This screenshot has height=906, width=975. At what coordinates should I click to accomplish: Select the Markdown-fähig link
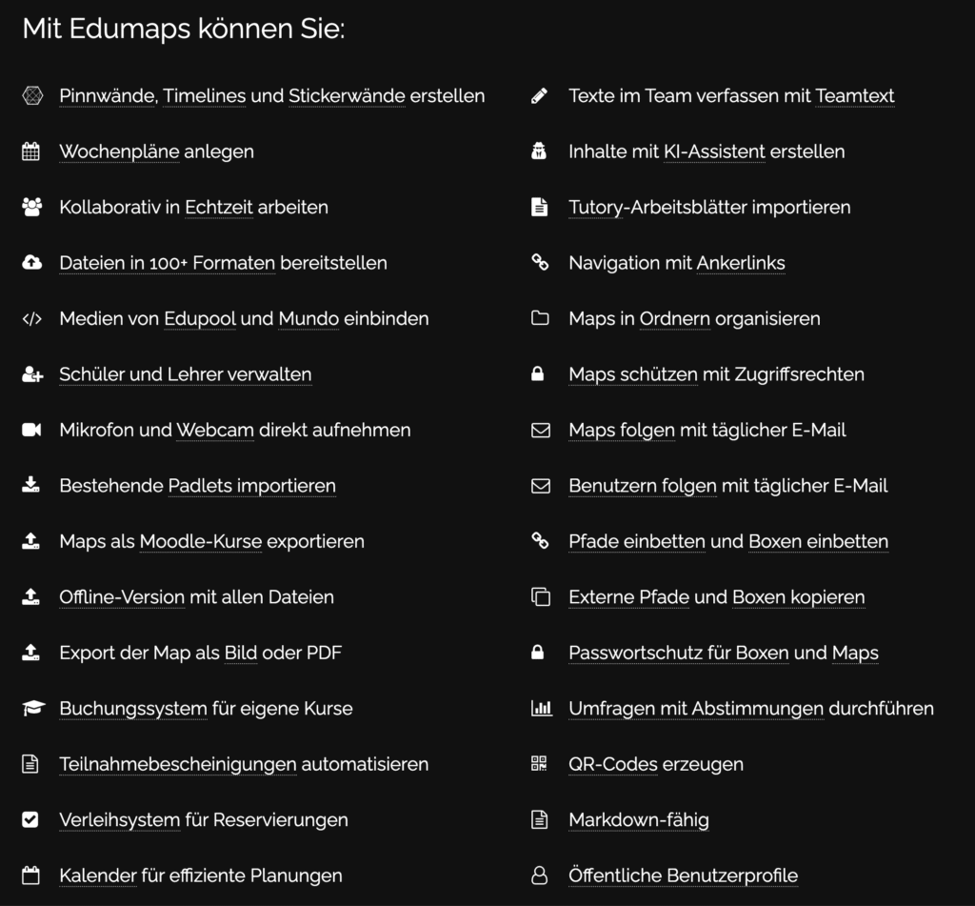coord(639,820)
